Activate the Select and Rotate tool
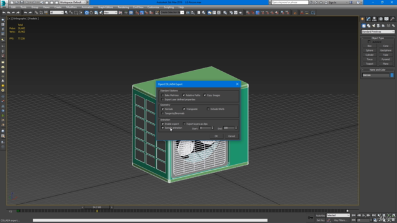The image size is (397, 223). point(91,12)
